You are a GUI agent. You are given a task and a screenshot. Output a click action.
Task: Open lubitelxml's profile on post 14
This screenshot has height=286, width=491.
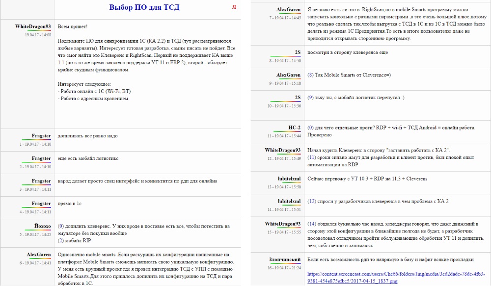click(x=289, y=201)
